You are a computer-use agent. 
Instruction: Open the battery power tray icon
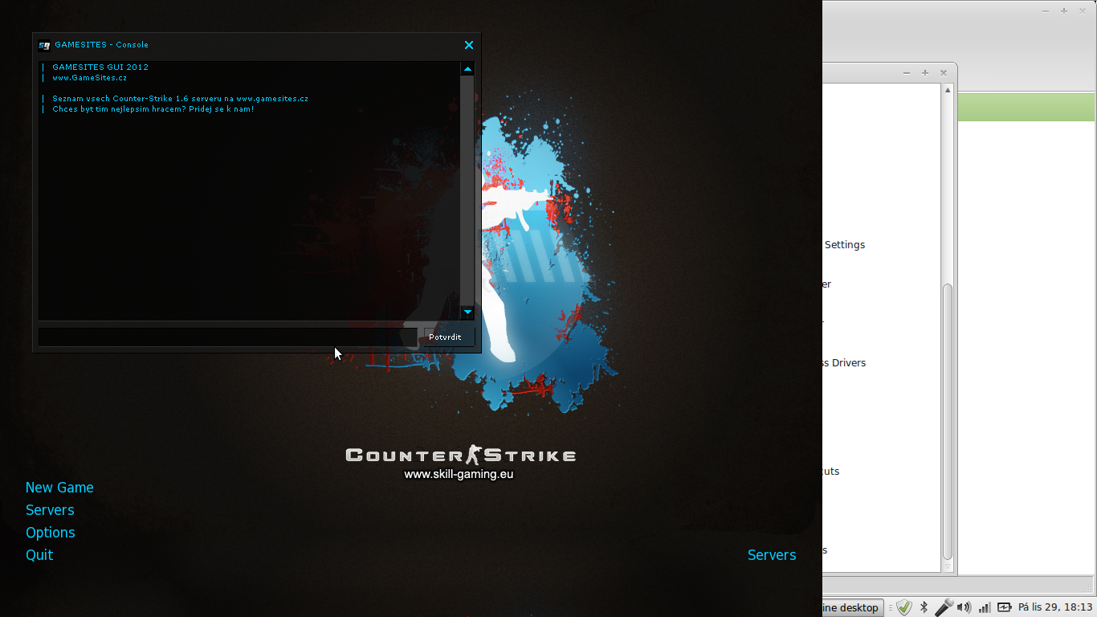tap(1005, 608)
